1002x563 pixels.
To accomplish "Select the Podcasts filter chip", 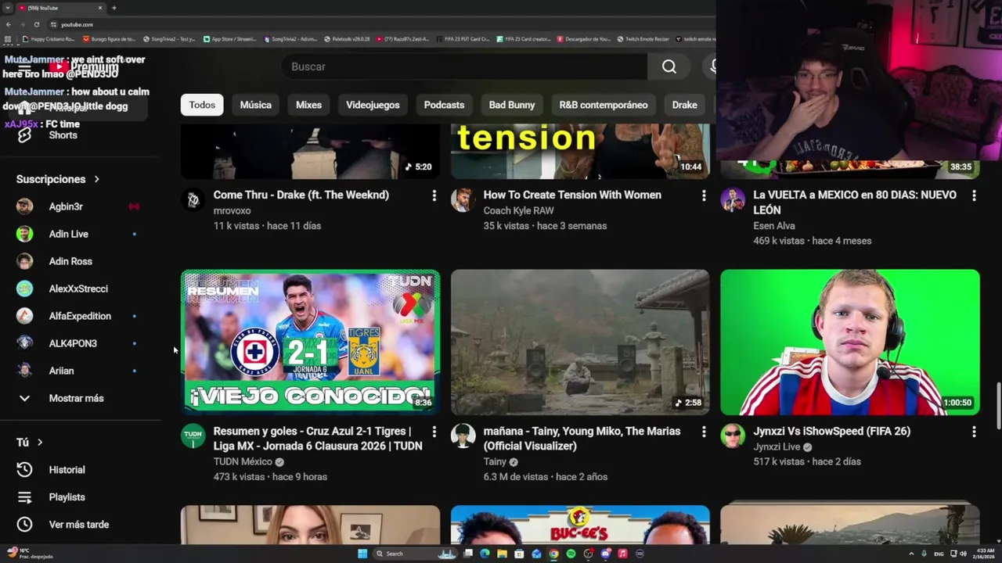I will pos(444,105).
